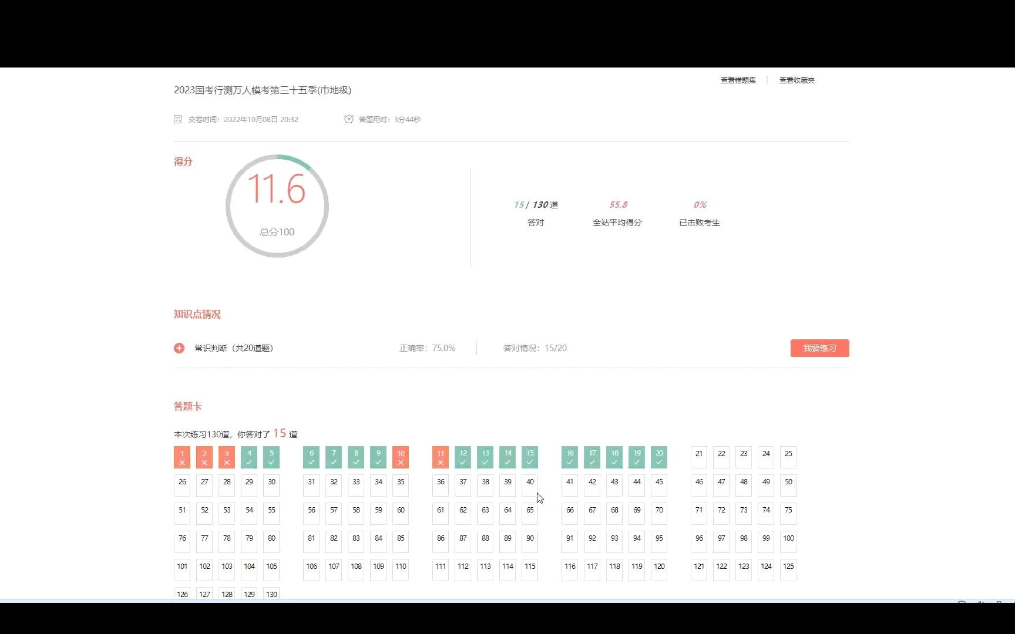The width and height of the screenshot is (1015, 634).
Task: Open correct answer question 5
Action: click(271, 457)
